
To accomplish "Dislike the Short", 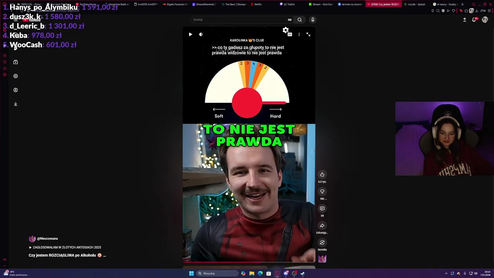I will (322, 192).
